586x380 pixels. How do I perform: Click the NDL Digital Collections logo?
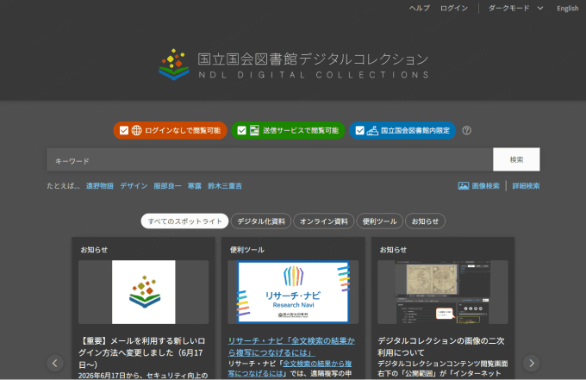click(x=293, y=65)
